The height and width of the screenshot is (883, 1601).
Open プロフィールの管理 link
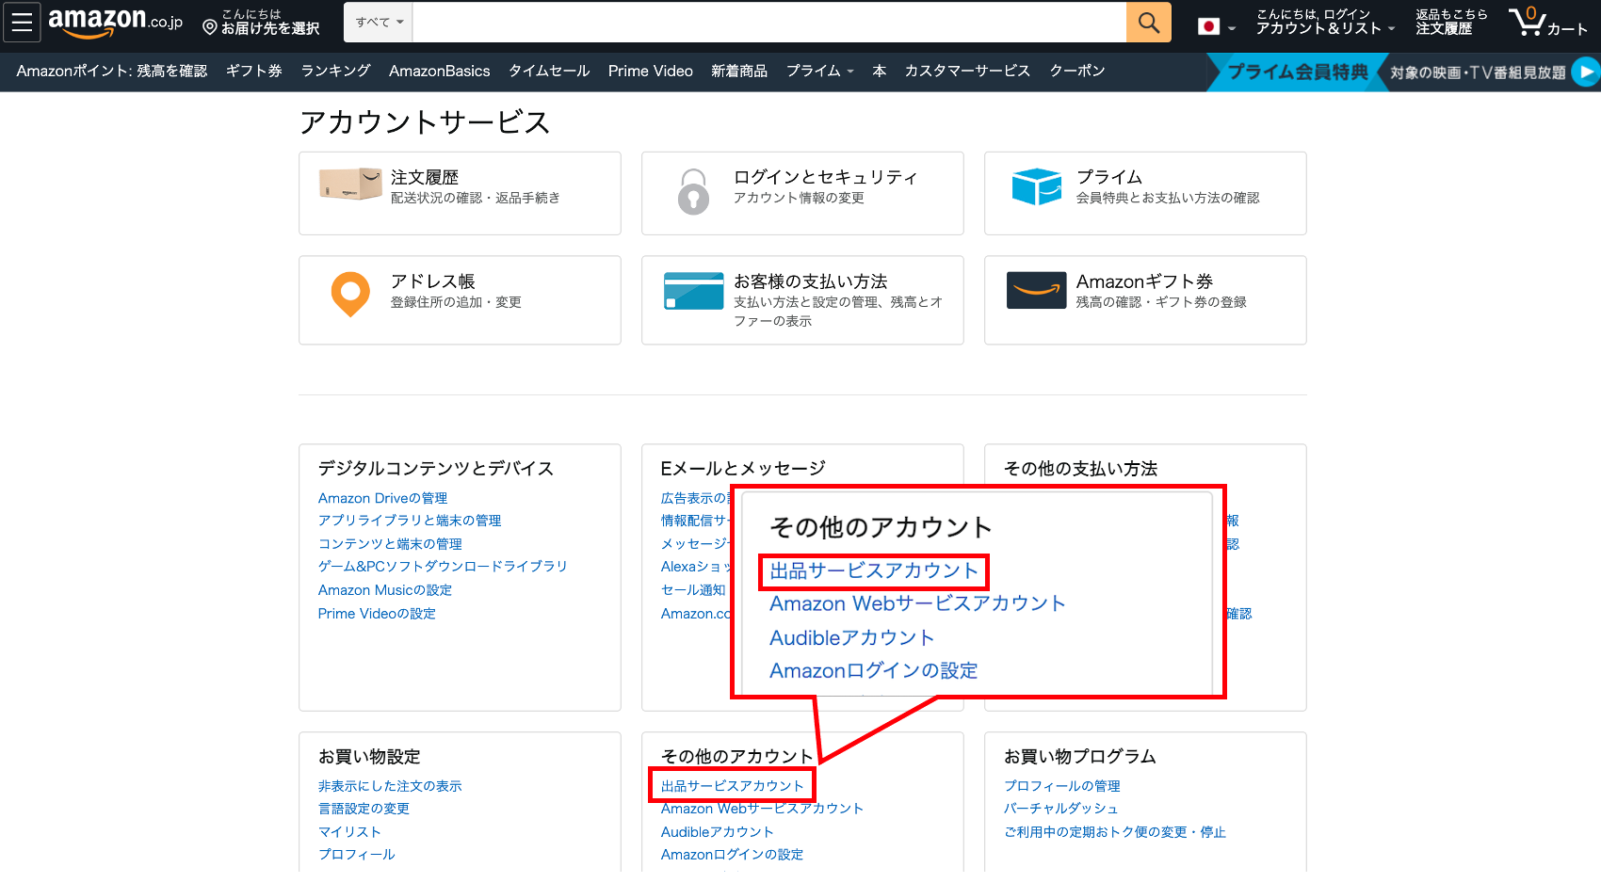1062,786
